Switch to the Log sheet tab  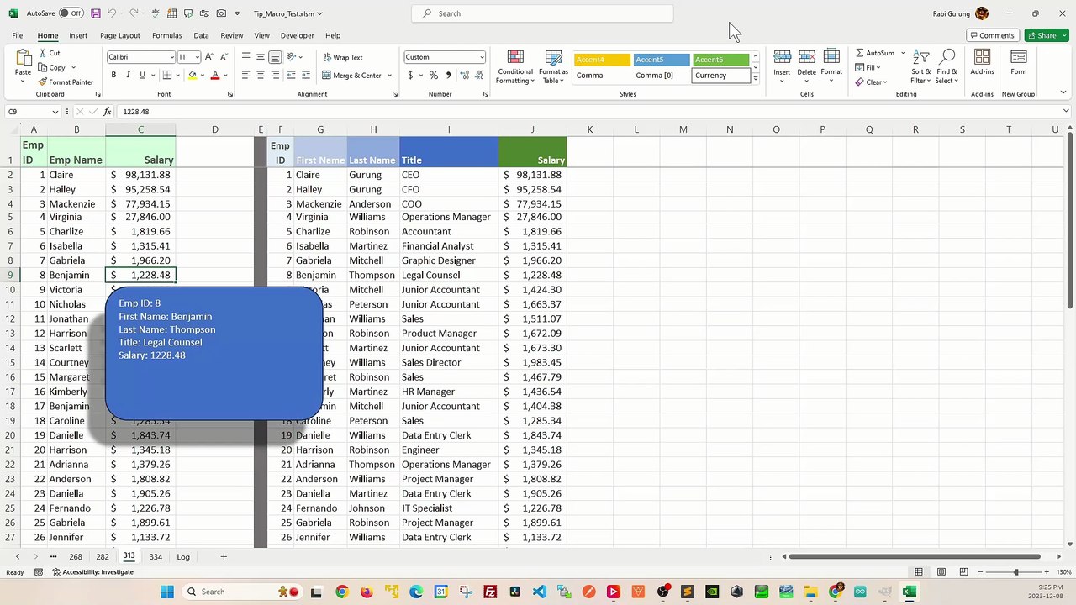pos(183,556)
